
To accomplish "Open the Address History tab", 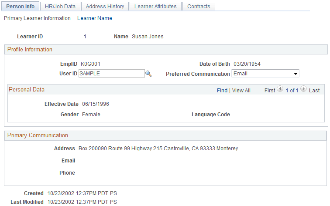I will [105, 7].
